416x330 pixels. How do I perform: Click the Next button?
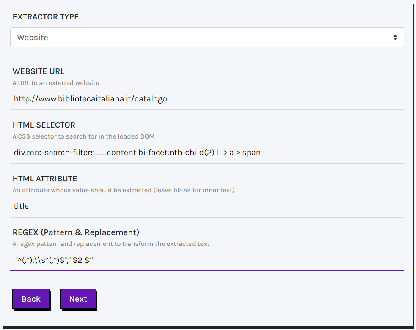tap(78, 299)
